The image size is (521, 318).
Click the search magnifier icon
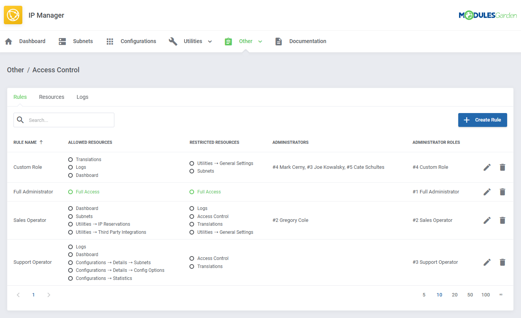click(x=20, y=120)
